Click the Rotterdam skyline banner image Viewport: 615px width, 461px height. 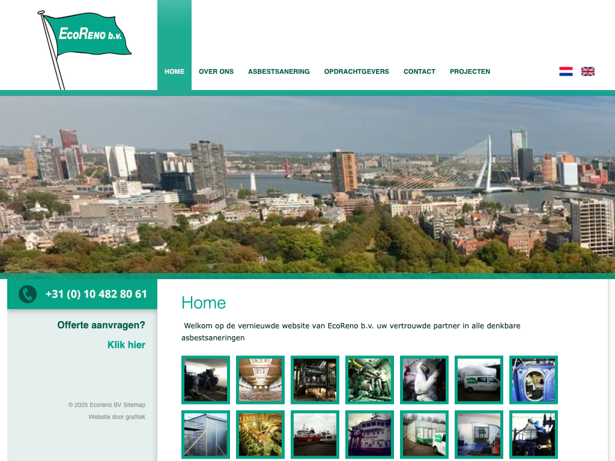[x=307, y=185]
